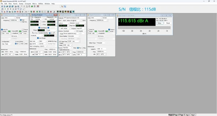Click EQ Curve button in Digital Generator

click(101, 36)
